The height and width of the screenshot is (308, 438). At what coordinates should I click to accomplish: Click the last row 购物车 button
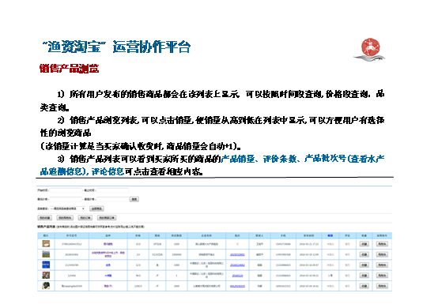[382, 286]
